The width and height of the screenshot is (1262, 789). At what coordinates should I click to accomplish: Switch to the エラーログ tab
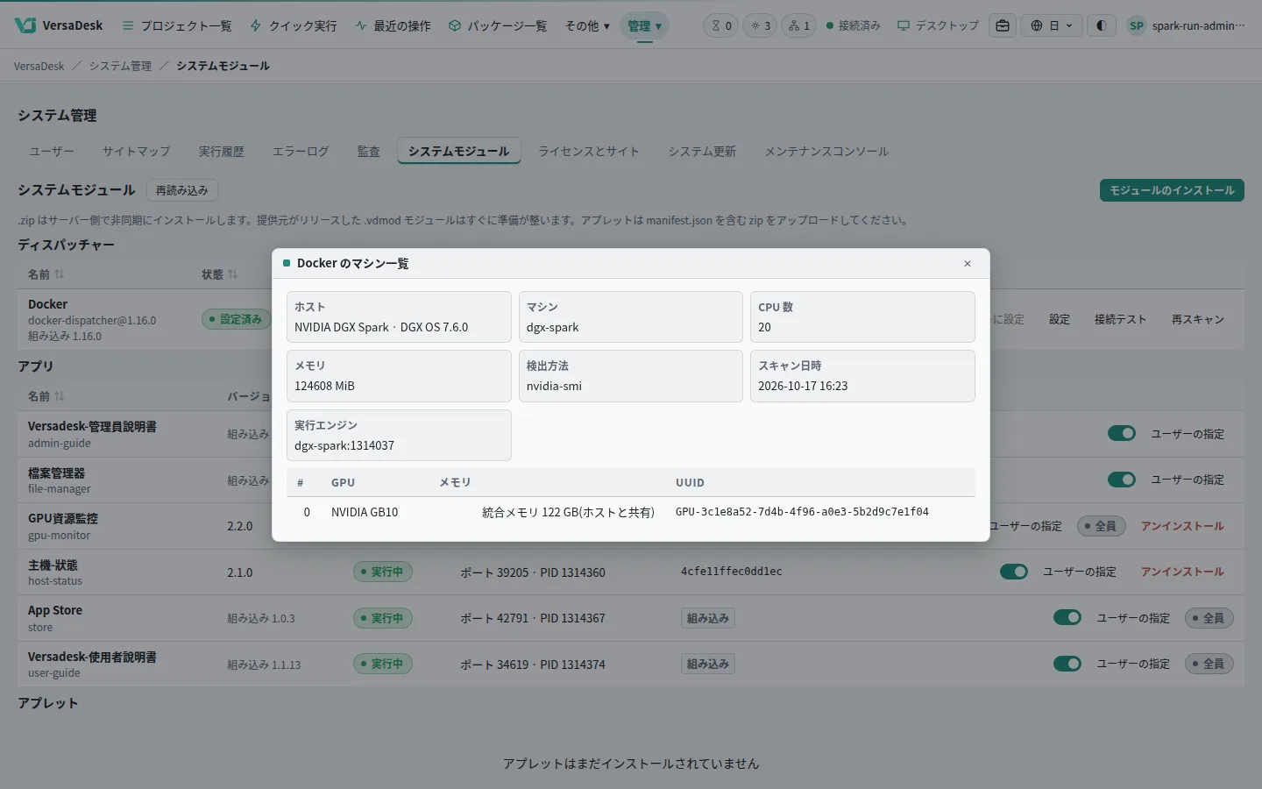(x=301, y=151)
